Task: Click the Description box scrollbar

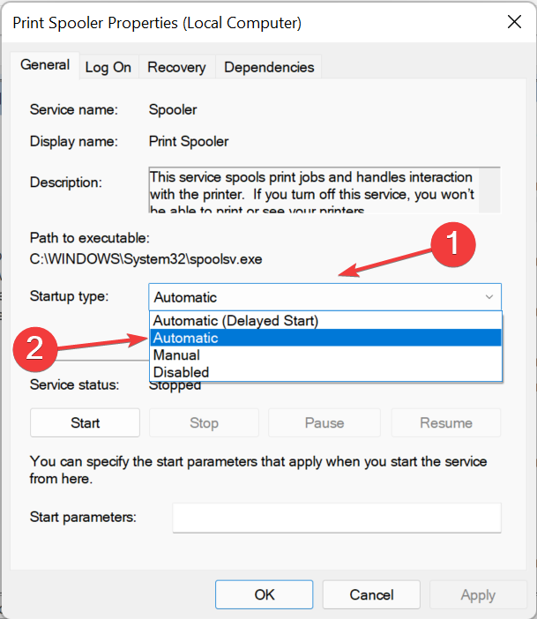Action: (489, 190)
